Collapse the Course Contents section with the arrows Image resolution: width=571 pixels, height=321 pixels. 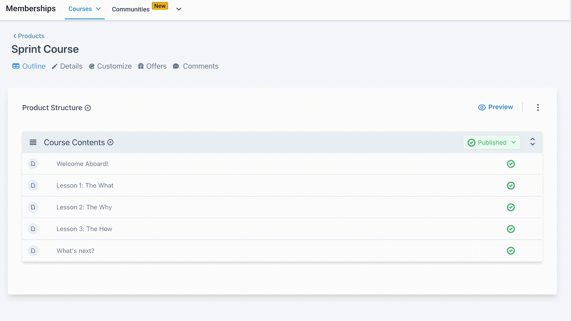532,142
